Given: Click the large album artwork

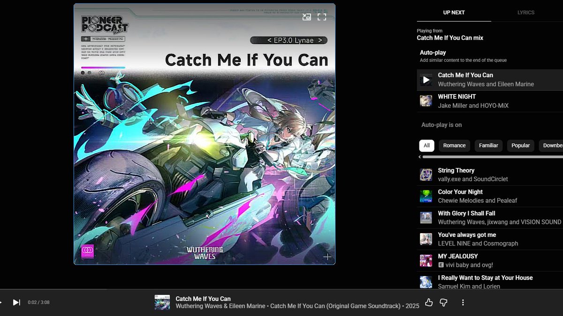Looking at the screenshot, I should [205, 134].
